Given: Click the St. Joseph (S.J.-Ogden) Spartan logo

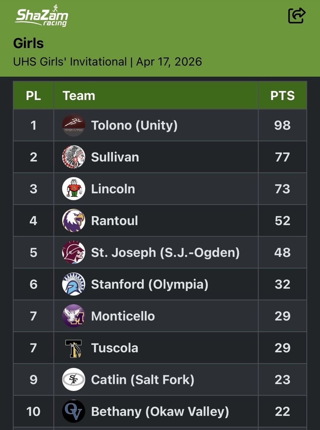Looking at the screenshot, I should [73, 252].
